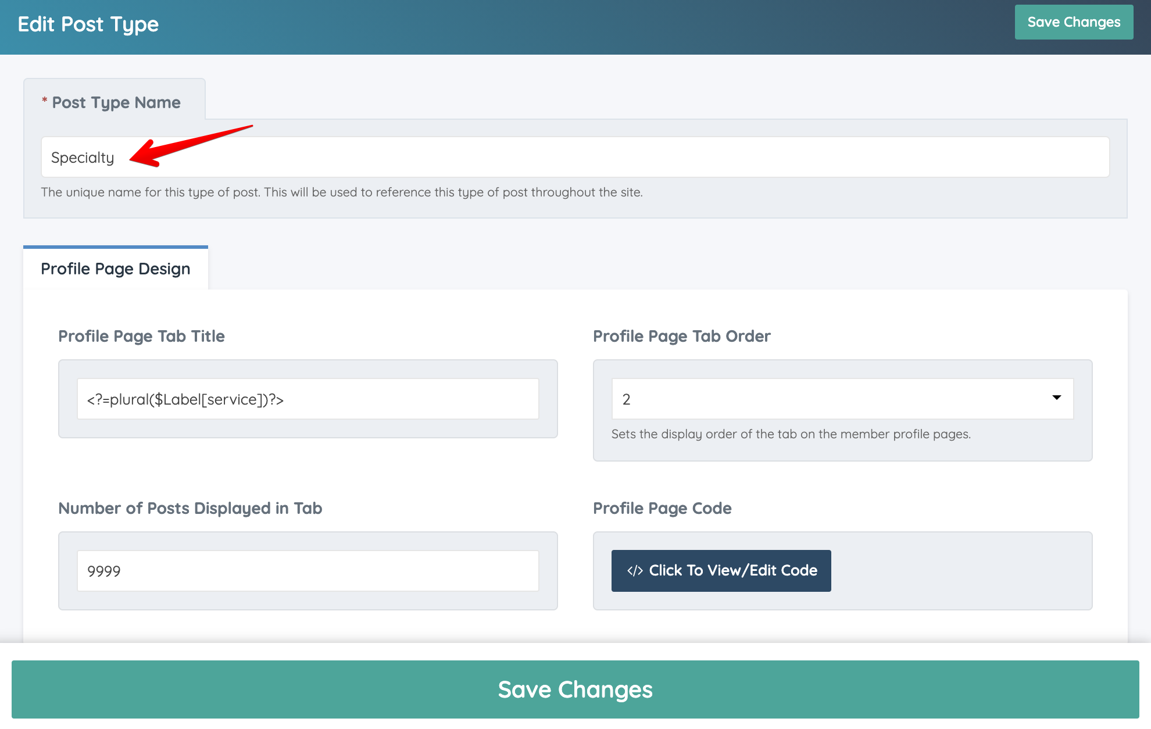
Task: Click into the Profile Page Tab Title field
Action: point(308,399)
